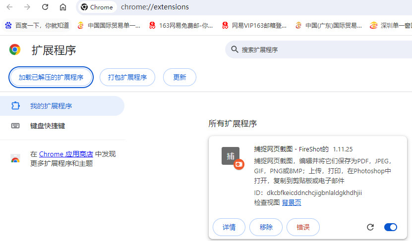Reload the FireShot extension with circular arrow
Screen dimensions: 412x241
370,227
